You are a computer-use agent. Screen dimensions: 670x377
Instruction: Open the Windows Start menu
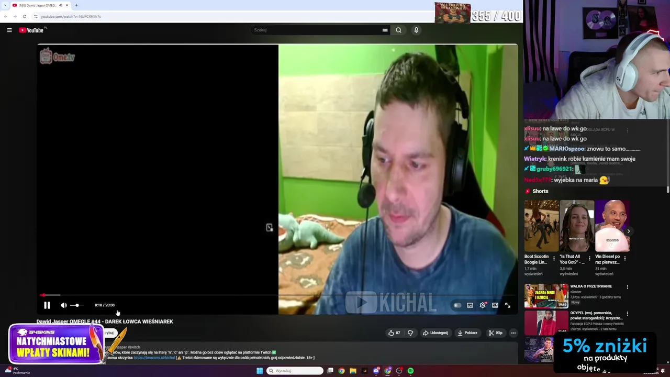tap(260, 371)
